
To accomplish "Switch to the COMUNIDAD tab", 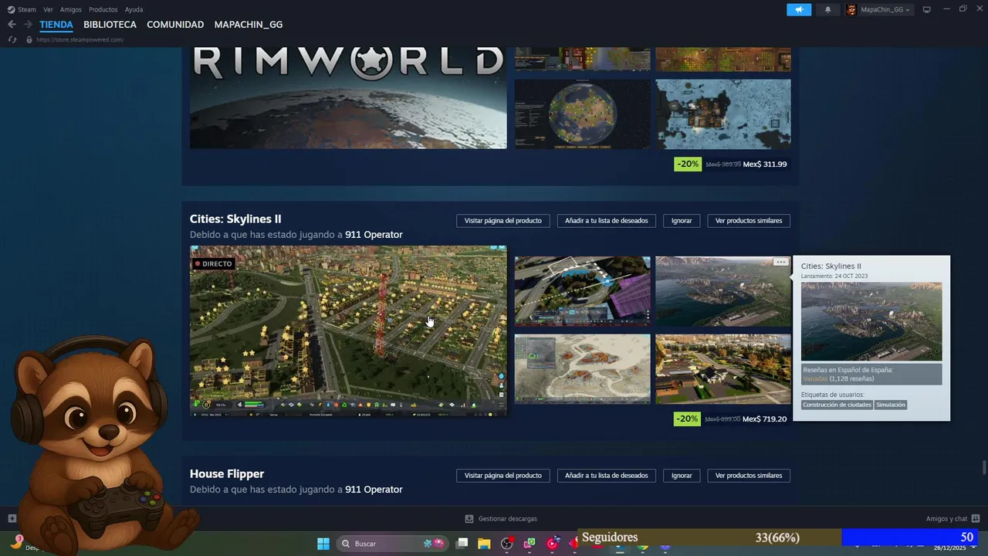I will coord(175,25).
